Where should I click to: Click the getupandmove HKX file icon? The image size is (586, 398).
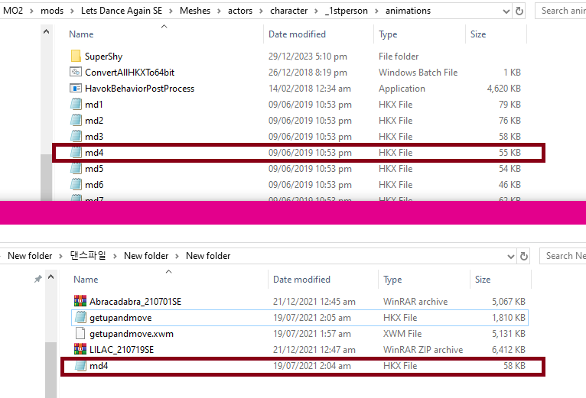[x=80, y=317]
